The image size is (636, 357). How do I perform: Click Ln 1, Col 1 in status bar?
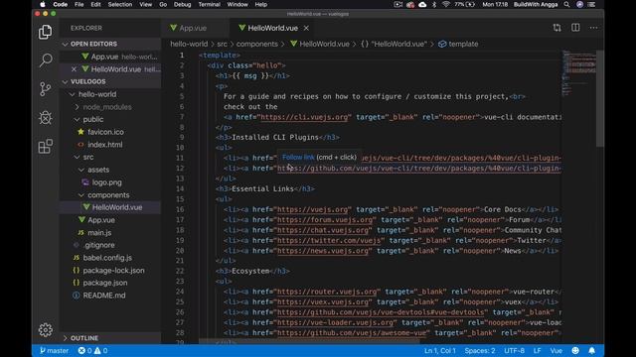tap(440, 350)
